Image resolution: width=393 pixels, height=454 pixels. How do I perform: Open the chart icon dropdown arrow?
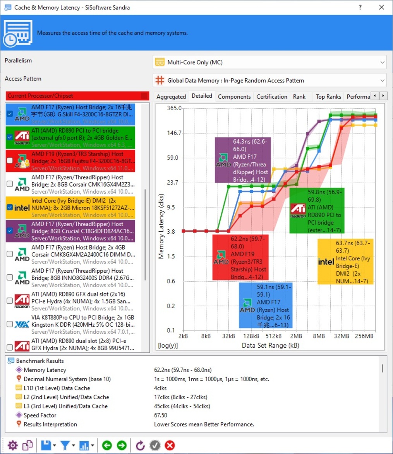tap(93, 445)
